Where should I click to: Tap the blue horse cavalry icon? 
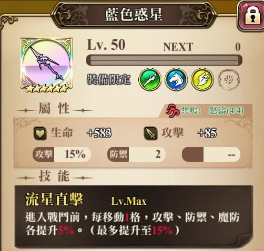(x=176, y=80)
